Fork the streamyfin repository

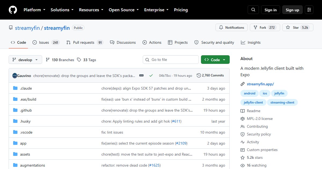coord(265,27)
